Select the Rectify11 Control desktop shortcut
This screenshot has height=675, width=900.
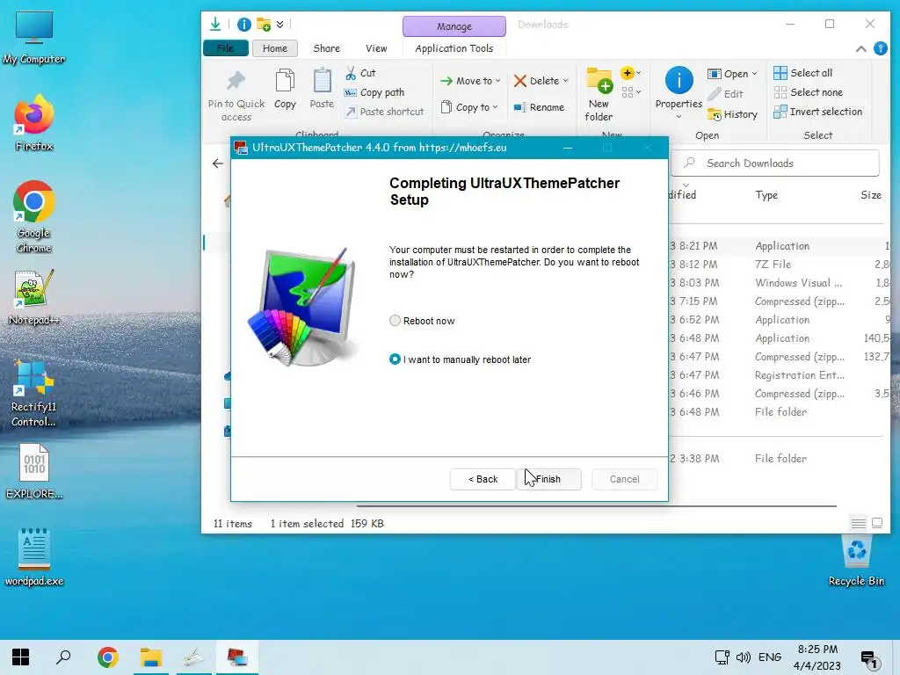(34, 394)
